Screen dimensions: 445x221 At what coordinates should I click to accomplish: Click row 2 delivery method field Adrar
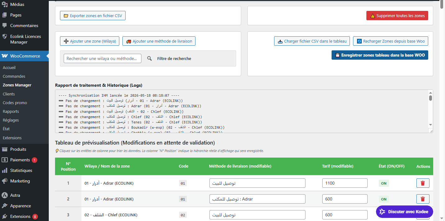pyautogui.click(x=257, y=199)
